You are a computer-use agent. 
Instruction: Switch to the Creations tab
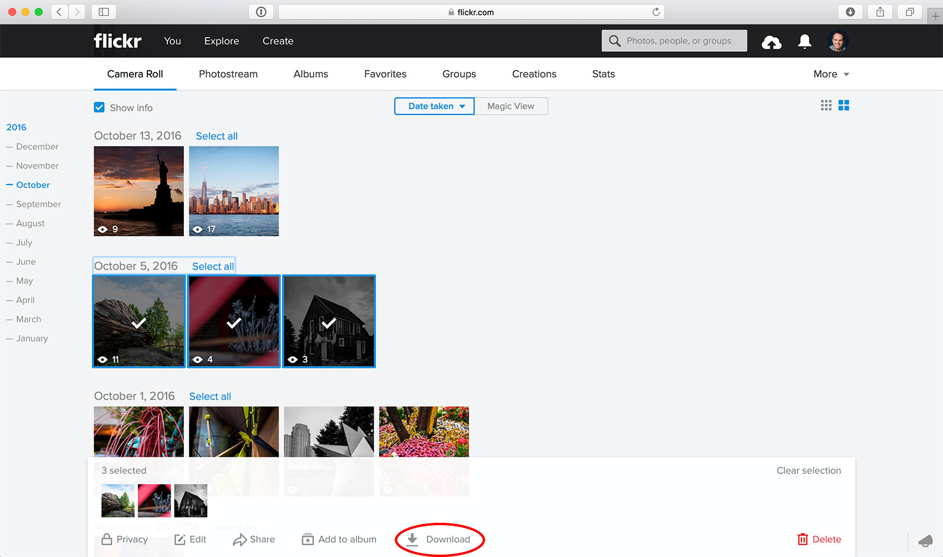(534, 74)
